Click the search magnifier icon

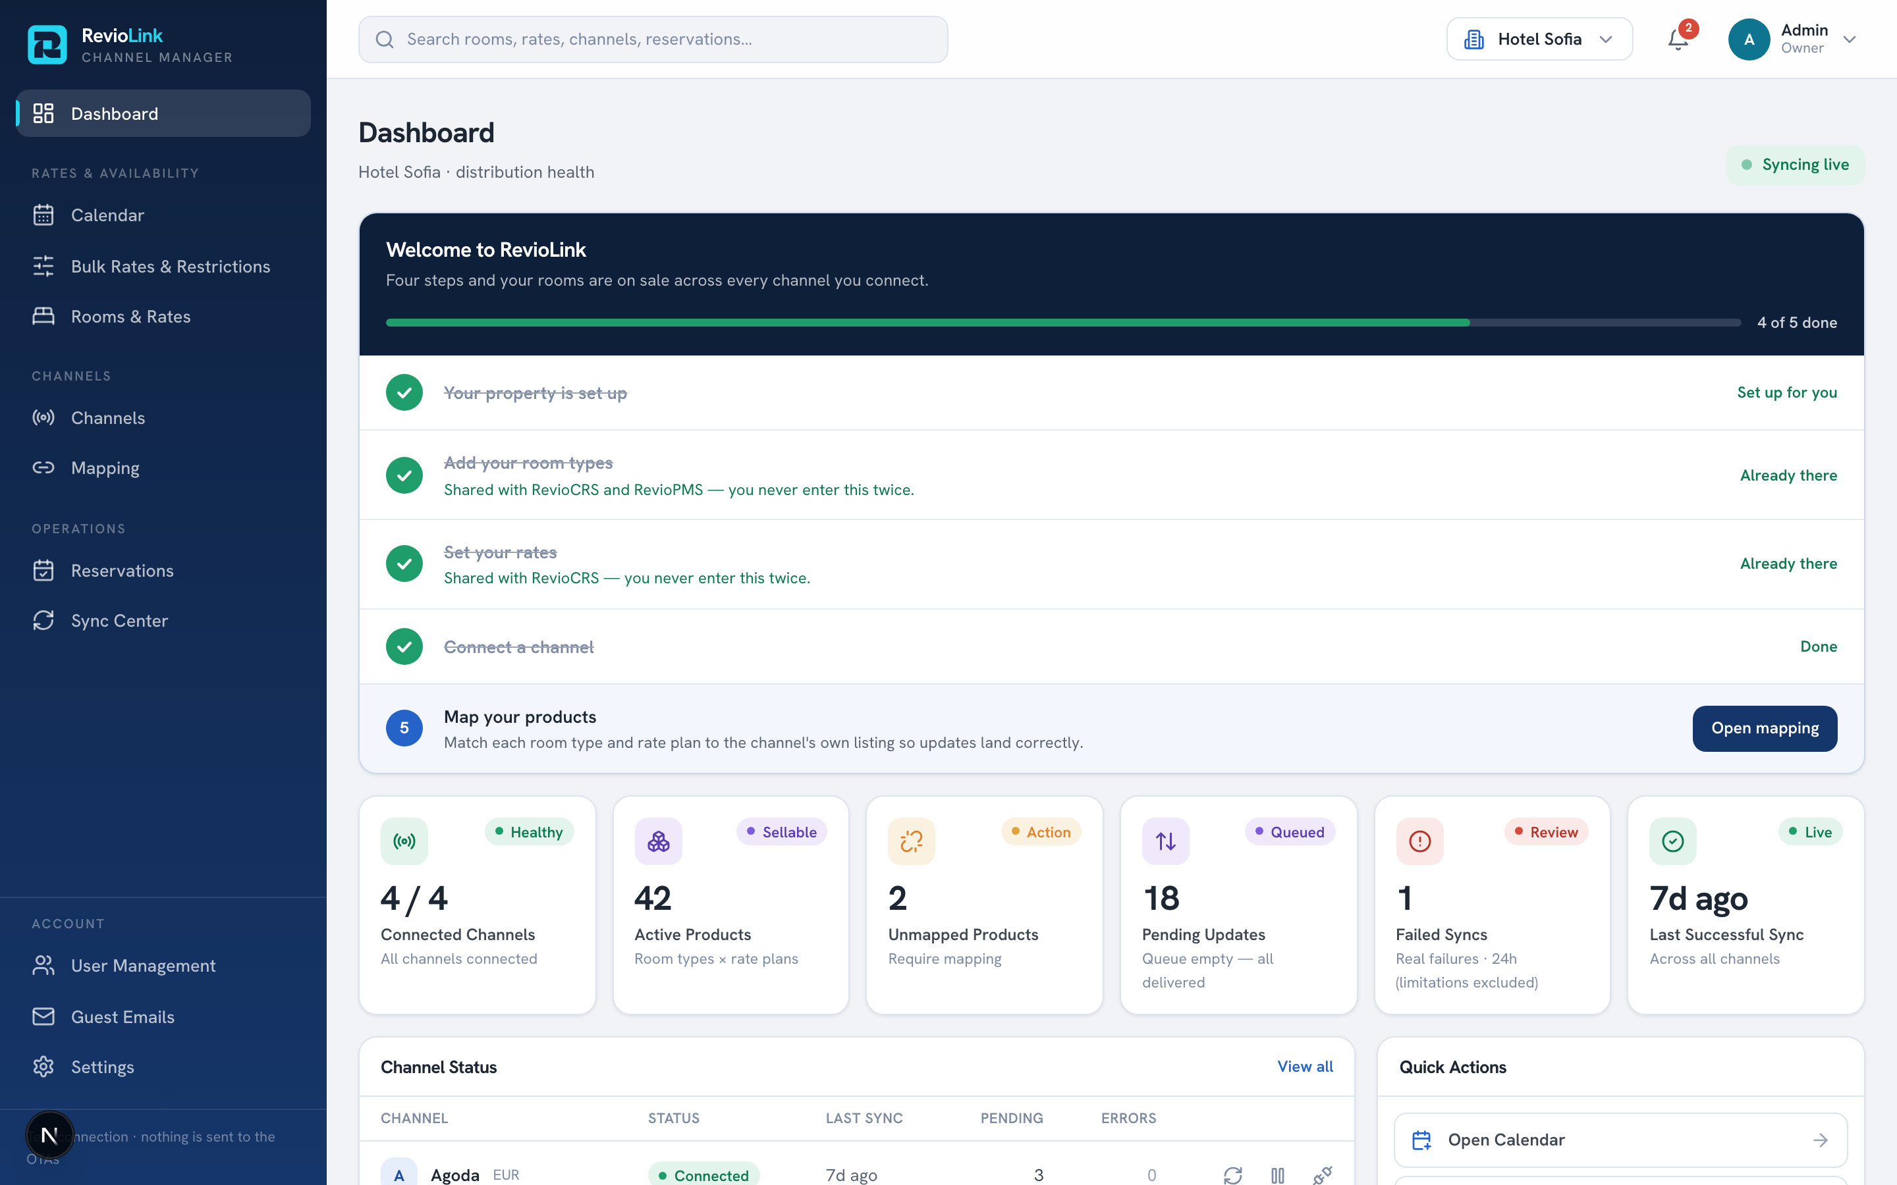tap(384, 39)
